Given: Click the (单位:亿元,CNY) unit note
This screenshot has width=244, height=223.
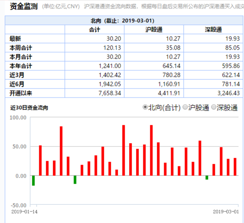Looking at the screenshot, I should (61, 7).
